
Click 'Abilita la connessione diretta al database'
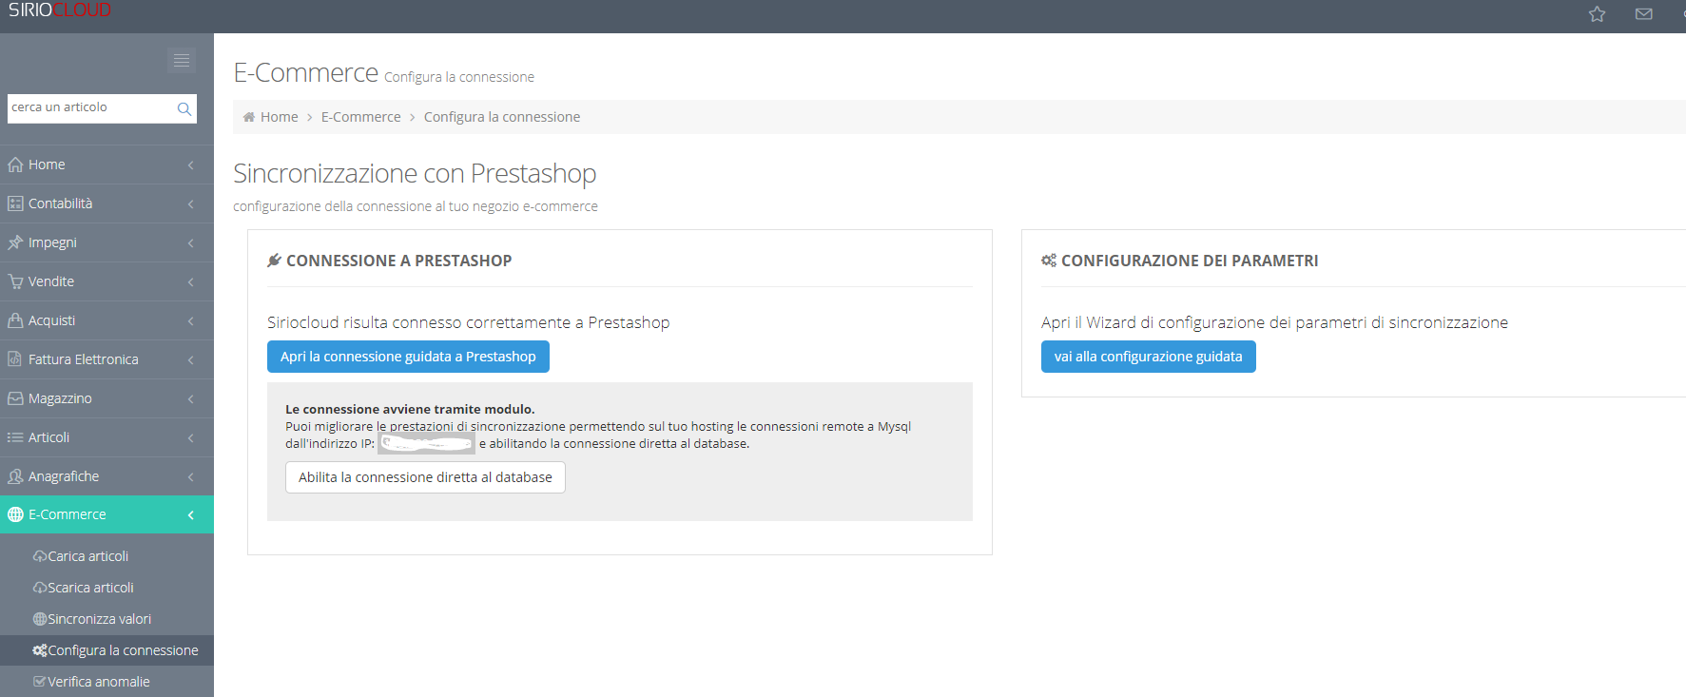[425, 477]
